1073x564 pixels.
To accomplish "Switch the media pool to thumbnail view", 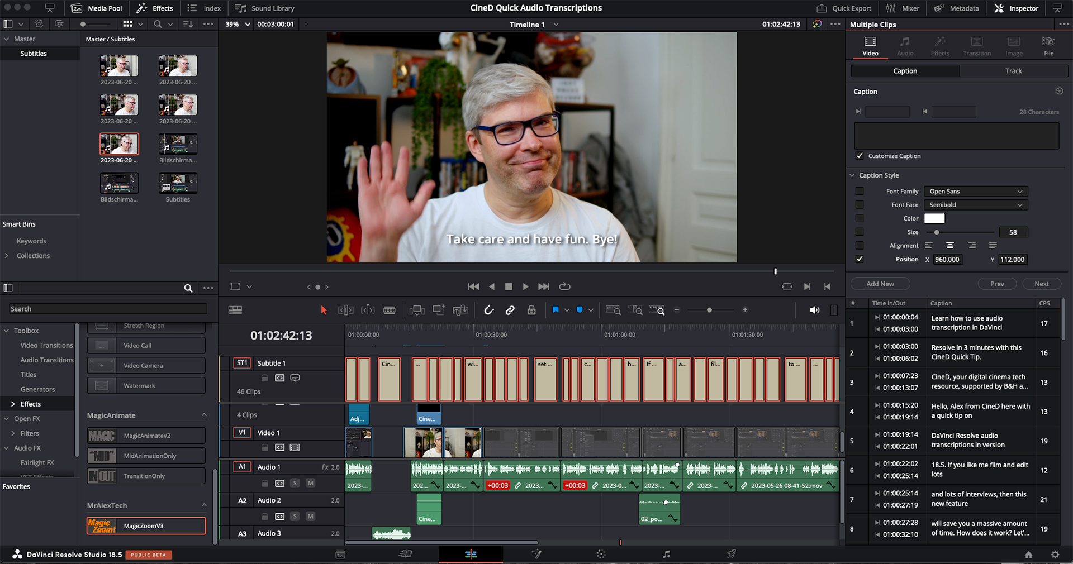I will (x=128, y=24).
